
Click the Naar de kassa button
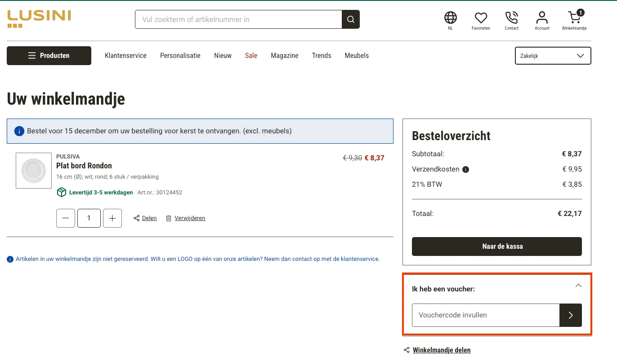(496, 246)
